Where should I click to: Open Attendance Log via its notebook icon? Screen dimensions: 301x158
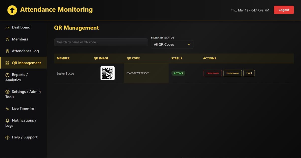(x=8, y=51)
